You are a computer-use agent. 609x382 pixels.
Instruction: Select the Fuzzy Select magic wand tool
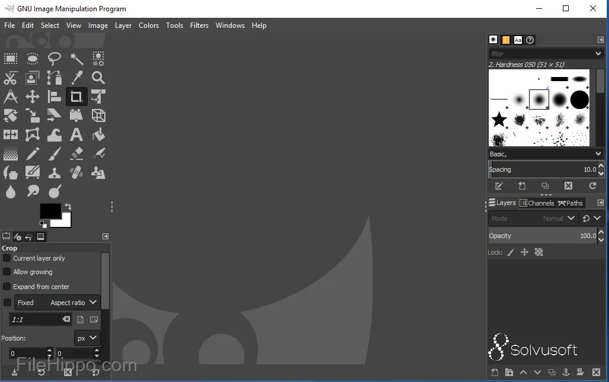coord(76,59)
